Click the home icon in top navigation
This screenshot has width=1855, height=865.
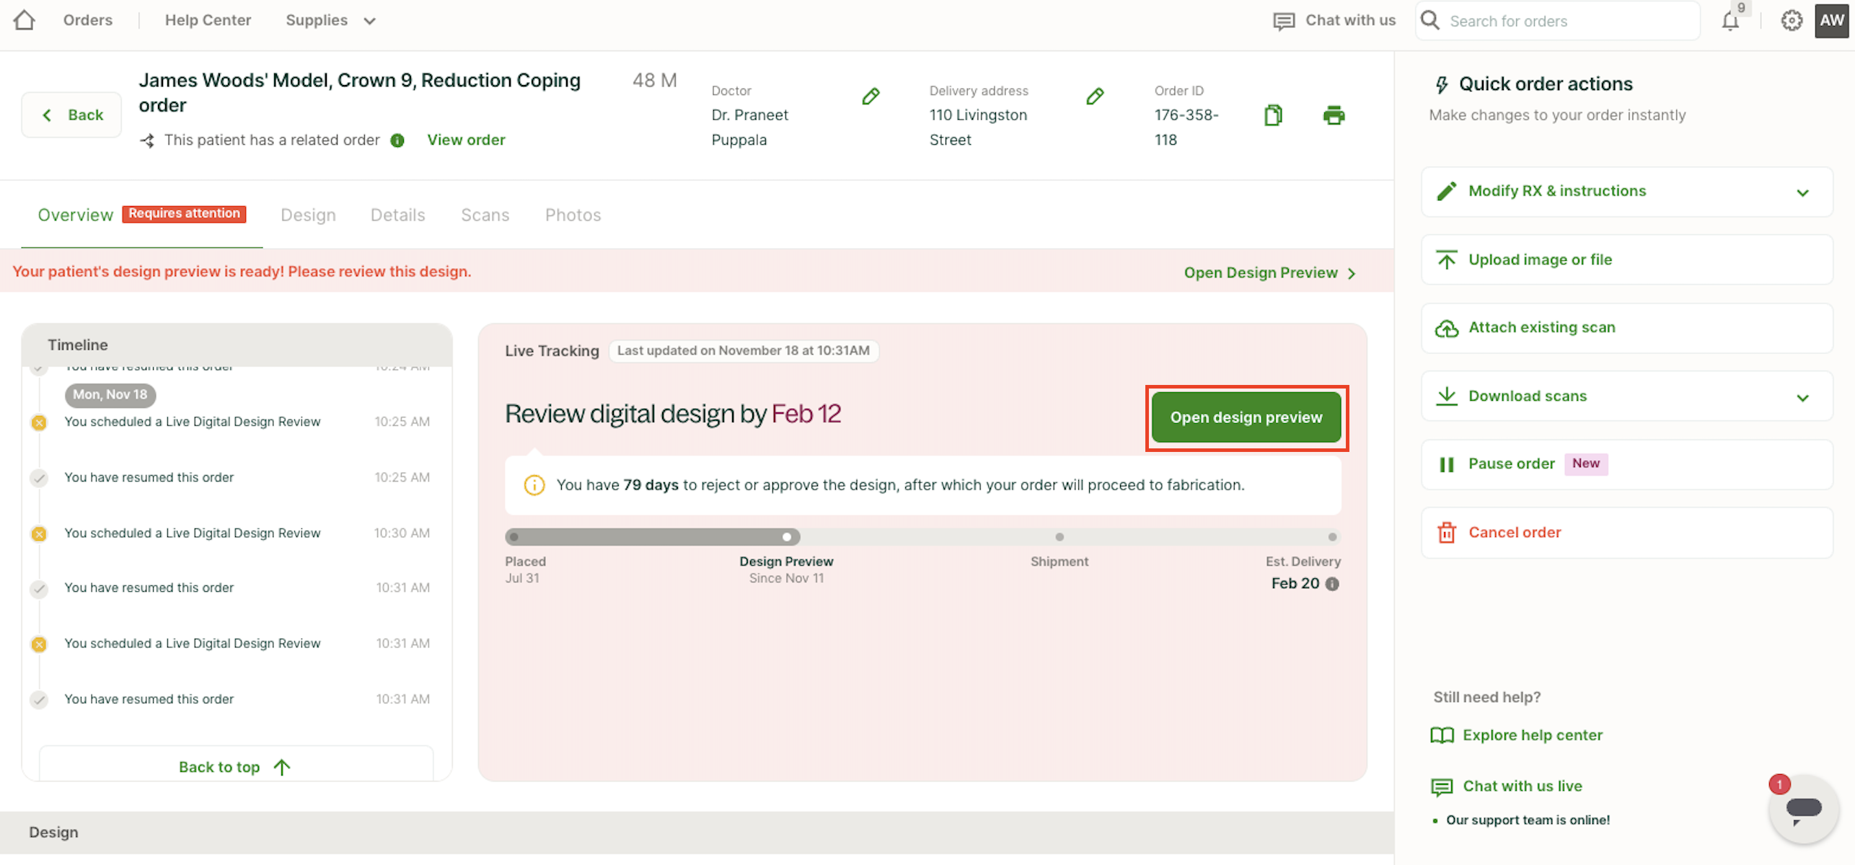pos(25,20)
